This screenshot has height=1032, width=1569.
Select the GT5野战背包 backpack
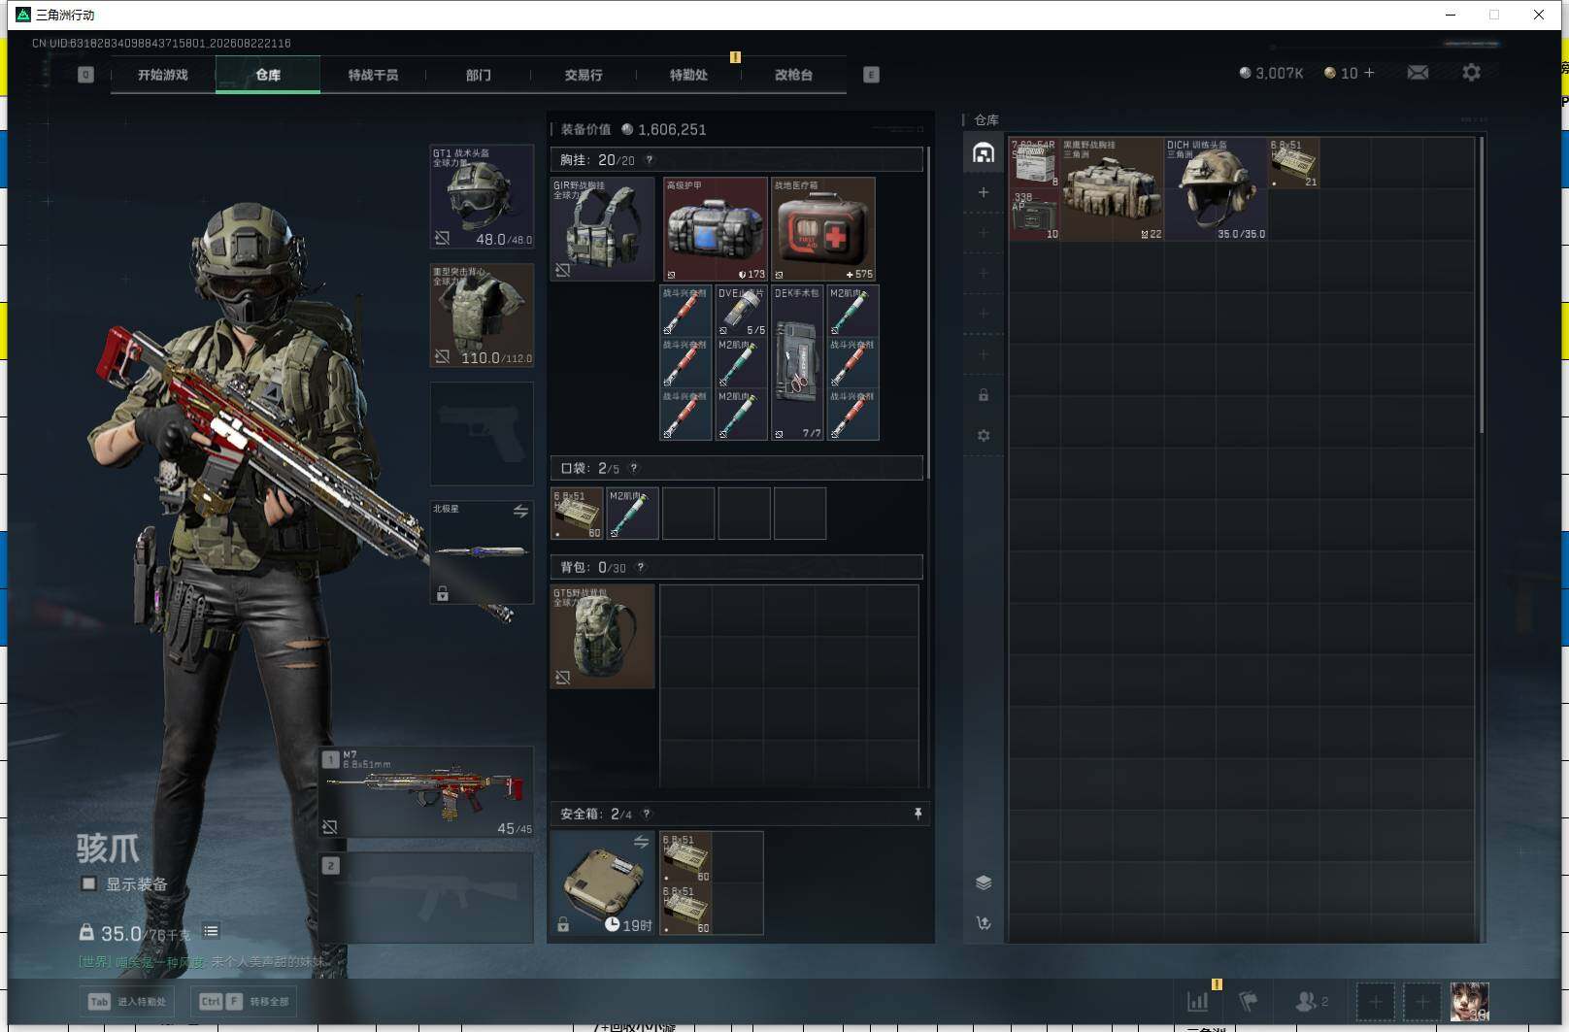pos(603,637)
